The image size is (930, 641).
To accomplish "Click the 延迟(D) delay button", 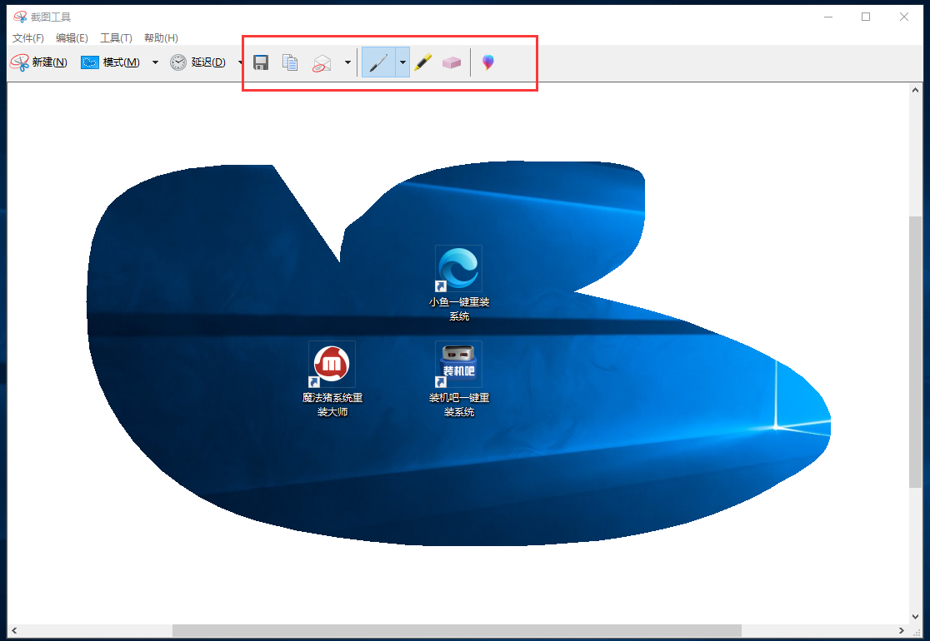I will 198,62.
